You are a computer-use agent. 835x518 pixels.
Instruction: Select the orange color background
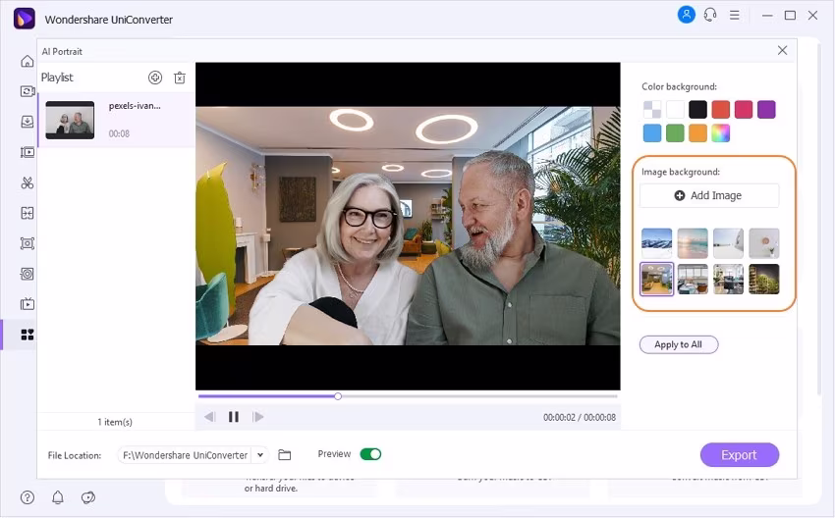point(697,133)
